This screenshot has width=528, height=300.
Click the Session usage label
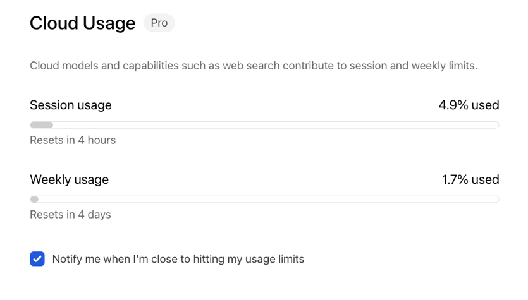pos(71,105)
